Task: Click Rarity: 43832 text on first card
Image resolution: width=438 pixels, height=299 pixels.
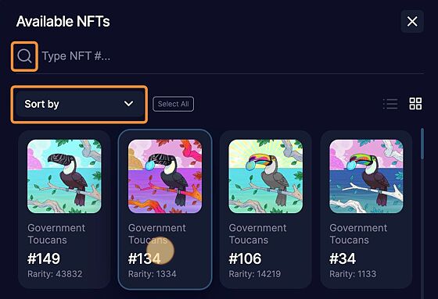Action: (55, 274)
